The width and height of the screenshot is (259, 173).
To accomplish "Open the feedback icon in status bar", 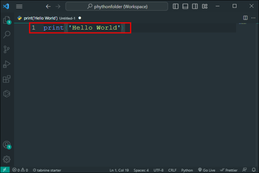I will [245, 170].
